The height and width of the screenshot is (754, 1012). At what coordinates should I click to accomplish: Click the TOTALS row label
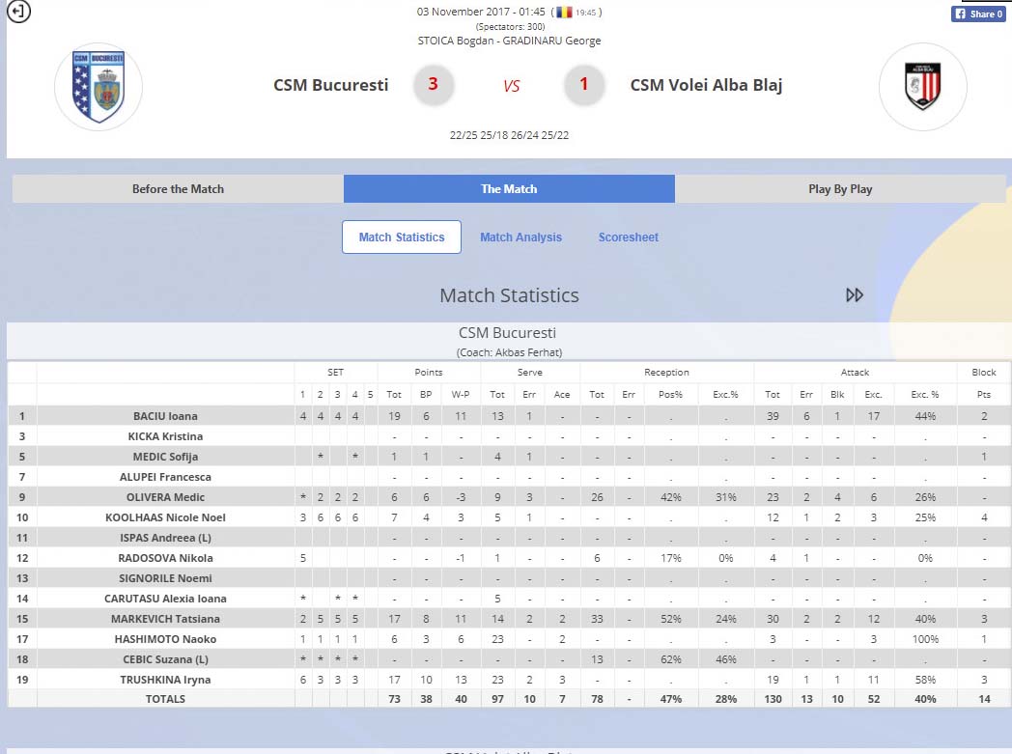(x=165, y=699)
